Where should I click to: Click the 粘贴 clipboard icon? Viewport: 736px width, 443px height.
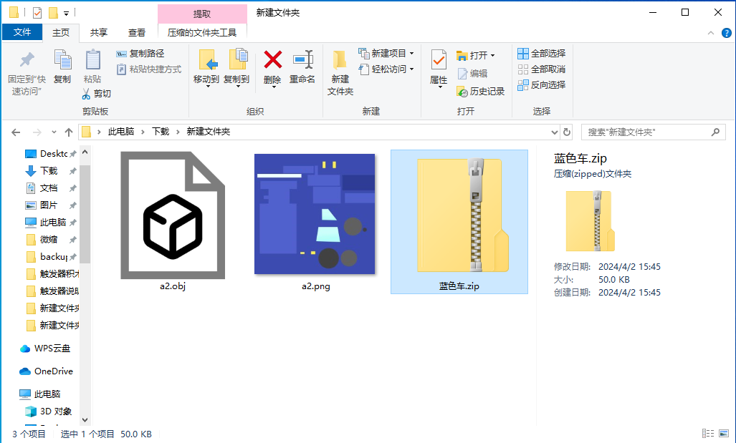pos(92,60)
